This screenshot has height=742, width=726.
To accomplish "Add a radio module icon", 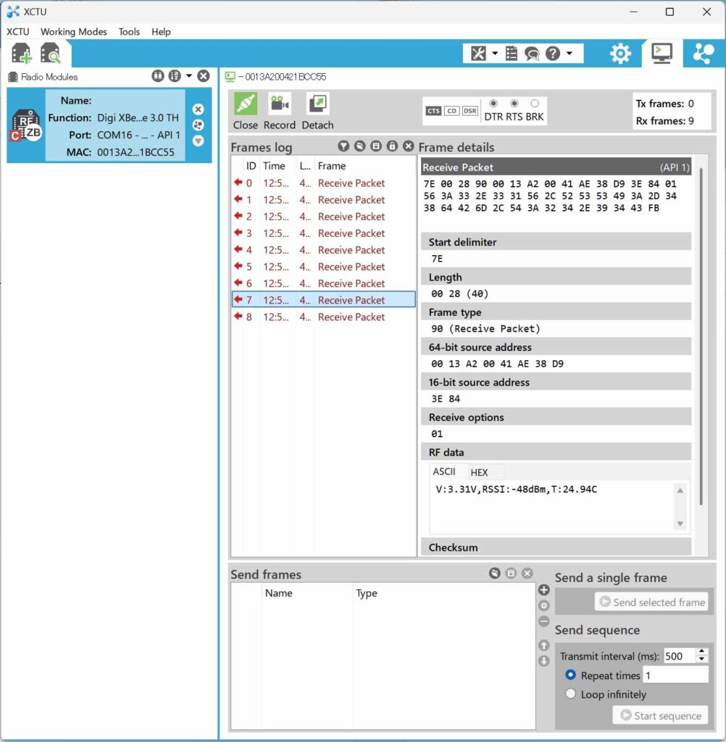I will coord(21,53).
